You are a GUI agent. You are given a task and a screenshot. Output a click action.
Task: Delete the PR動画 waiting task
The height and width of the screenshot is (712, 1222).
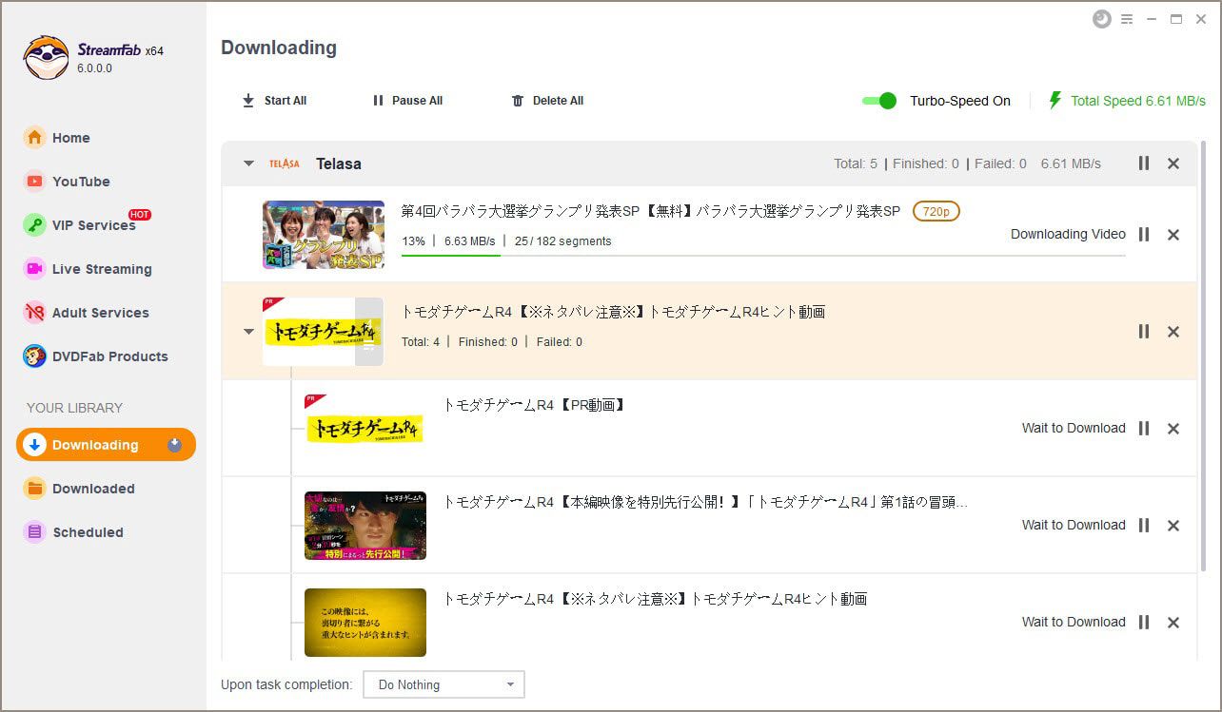tap(1173, 429)
